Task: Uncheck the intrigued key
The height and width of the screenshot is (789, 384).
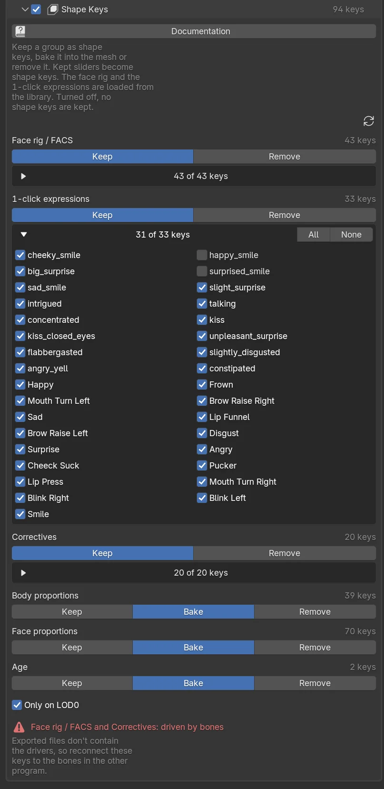Action: [20, 304]
